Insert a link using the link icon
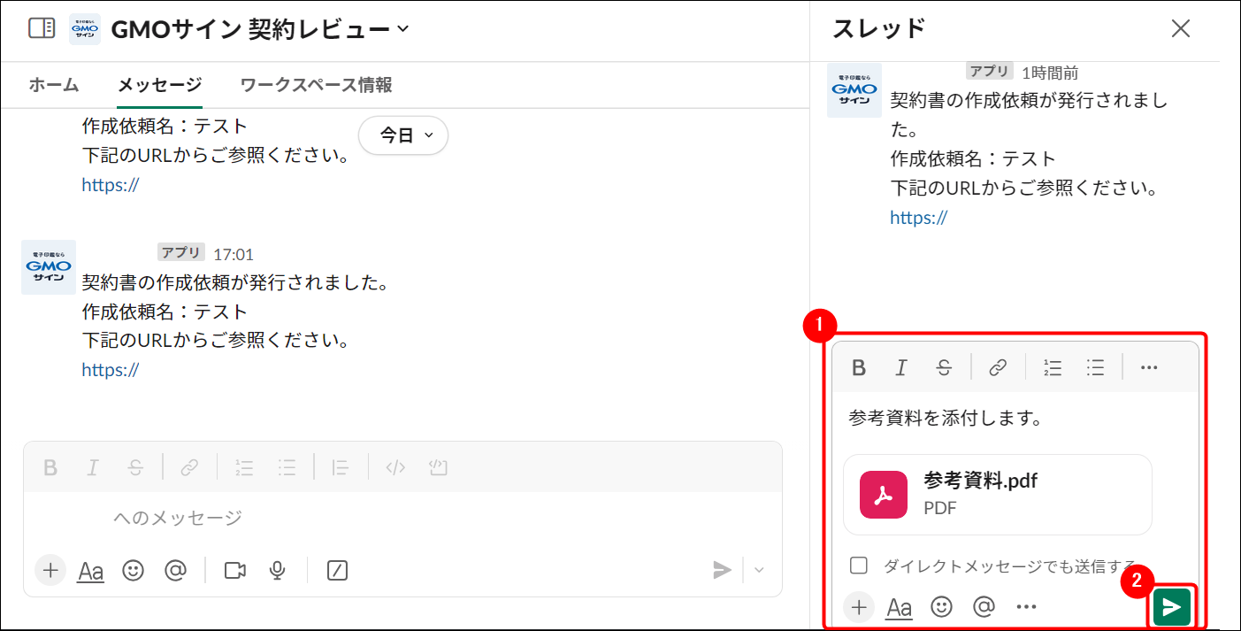 [998, 367]
